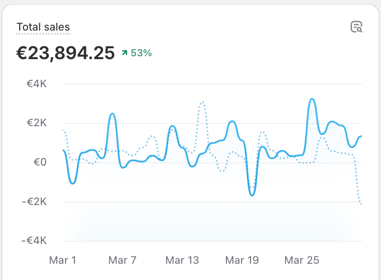Open the view report icon
This screenshot has width=381, height=280.
(356, 27)
